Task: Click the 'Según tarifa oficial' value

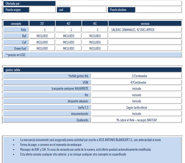Action: (x=137, y=107)
